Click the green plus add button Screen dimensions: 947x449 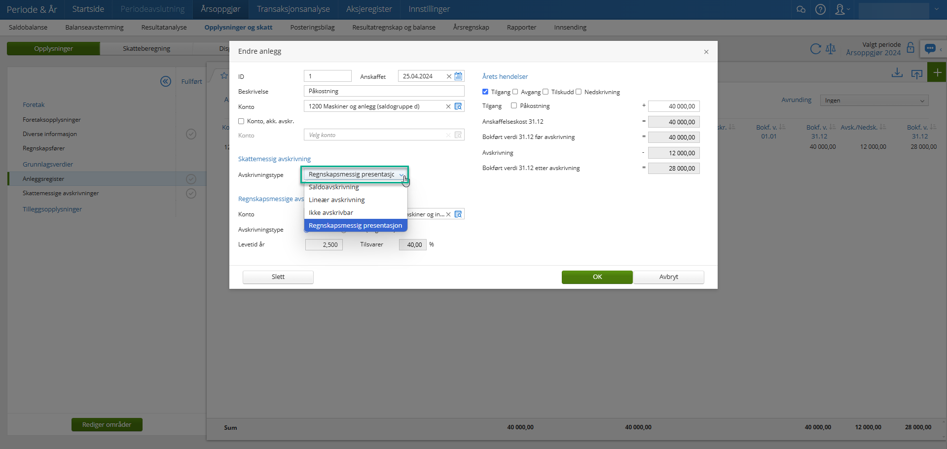(937, 72)
